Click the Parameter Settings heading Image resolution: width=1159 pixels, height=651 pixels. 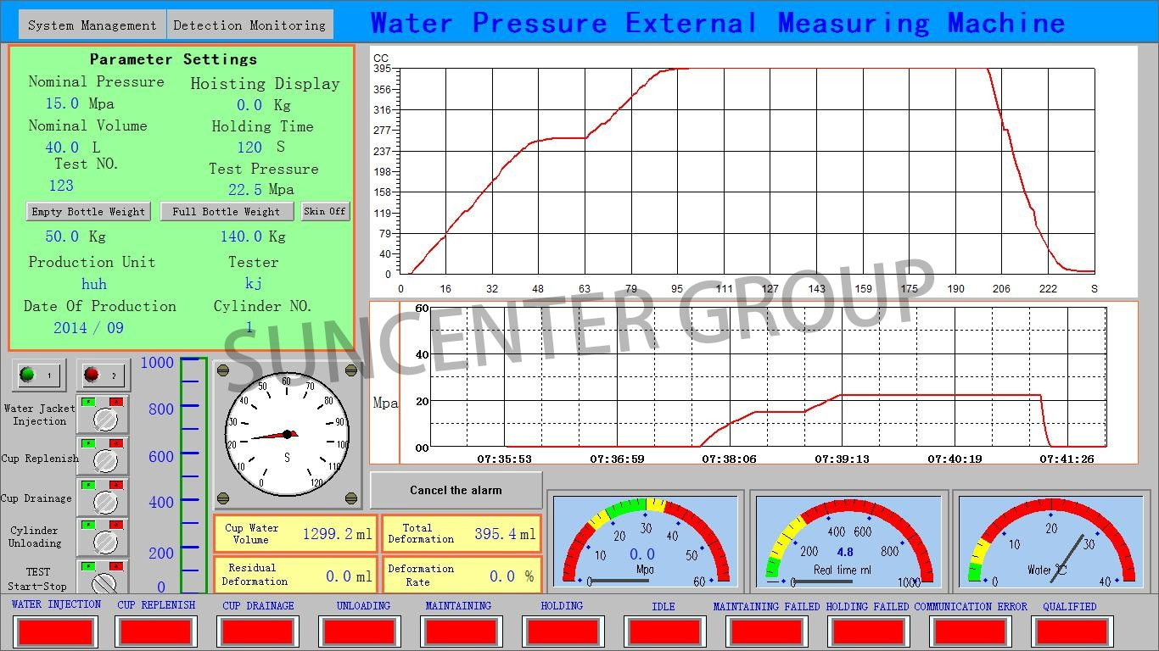[x=173, y=59]
